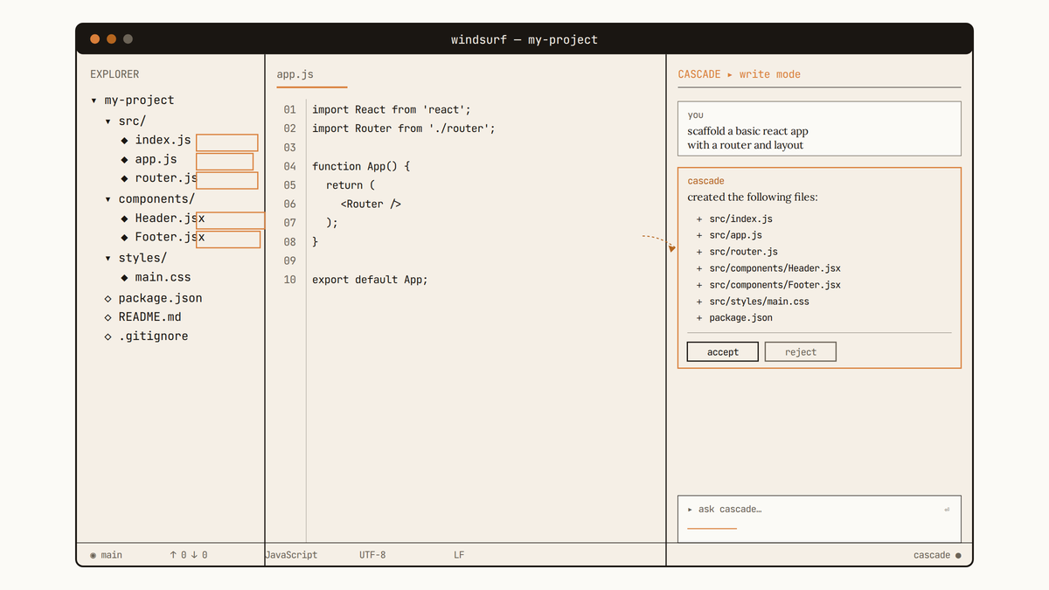
Task: Click cascade status indicator in status bar
Action: pos(937,555)
